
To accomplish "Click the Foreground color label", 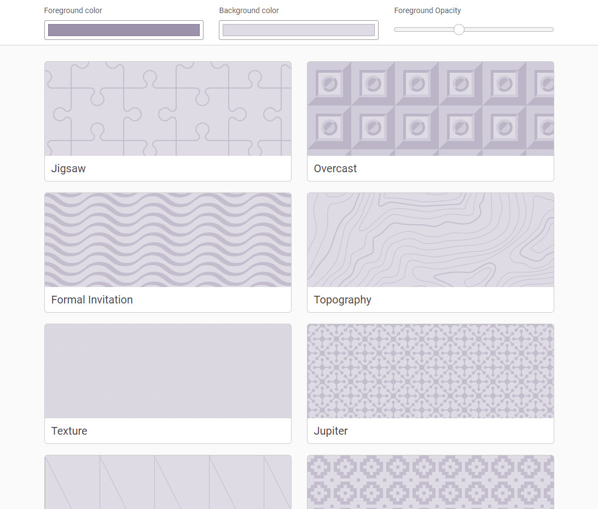I will 73,11.
